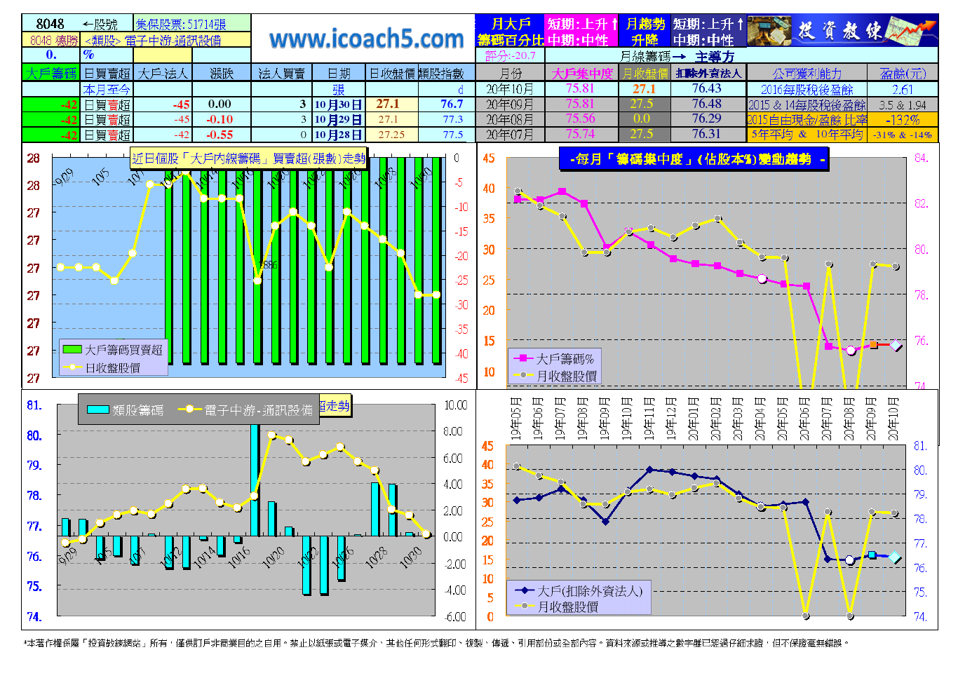Screen dimensions: 958x678
Task: Click the 每月籌碼集中度 chart title
Action: coord(695,159)
